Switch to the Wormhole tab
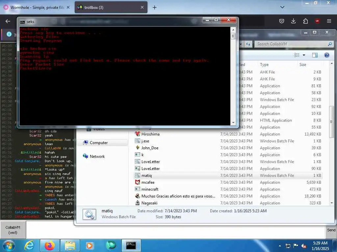Image resolution: width=337 pixels, height=252 pixels. [x=37, y=8]
